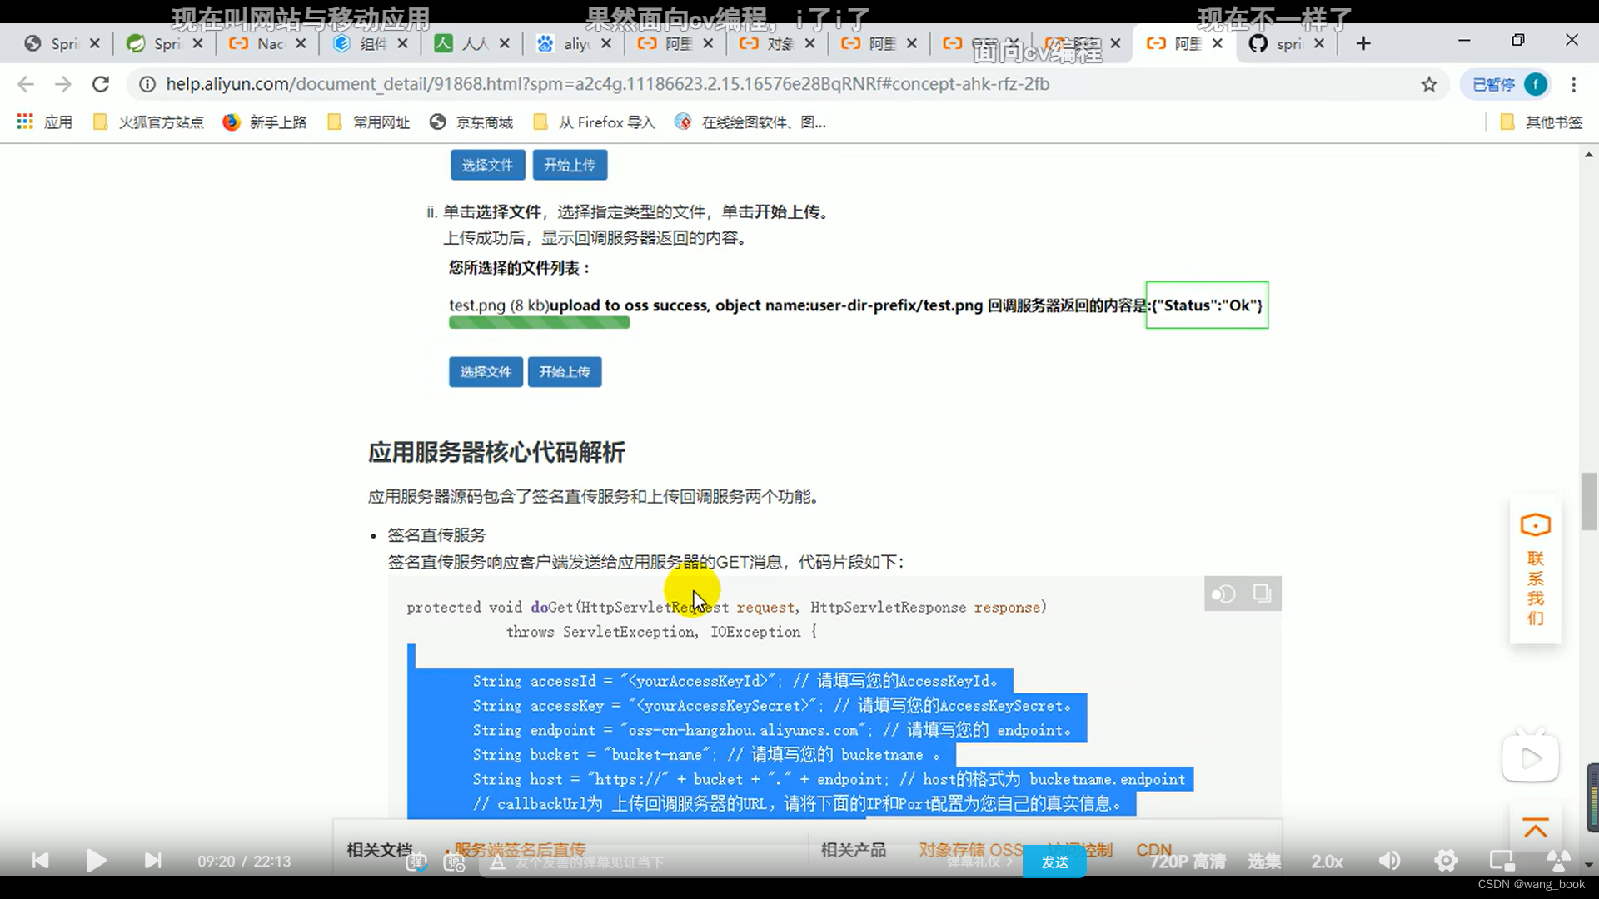Click the lower 开始上传 button
Viewport: 1599px width, 899px height.
point(565,371)
